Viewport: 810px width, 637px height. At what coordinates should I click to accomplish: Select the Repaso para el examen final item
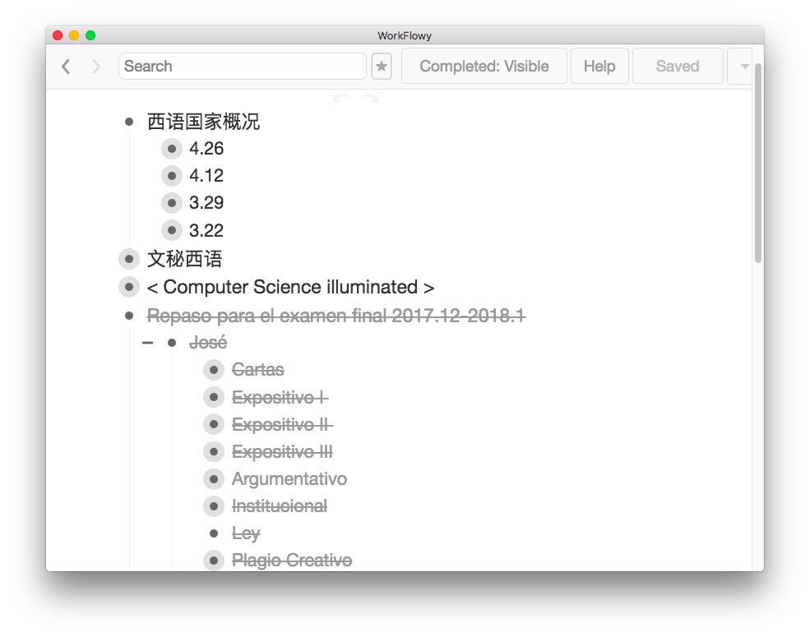336,316
